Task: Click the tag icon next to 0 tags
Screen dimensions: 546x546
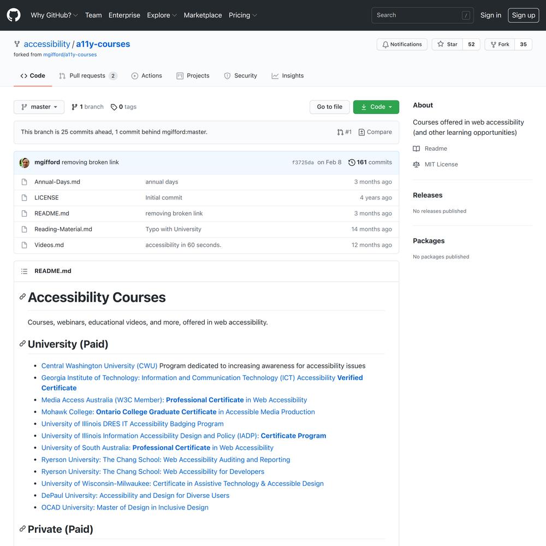Action: point(114,107)
